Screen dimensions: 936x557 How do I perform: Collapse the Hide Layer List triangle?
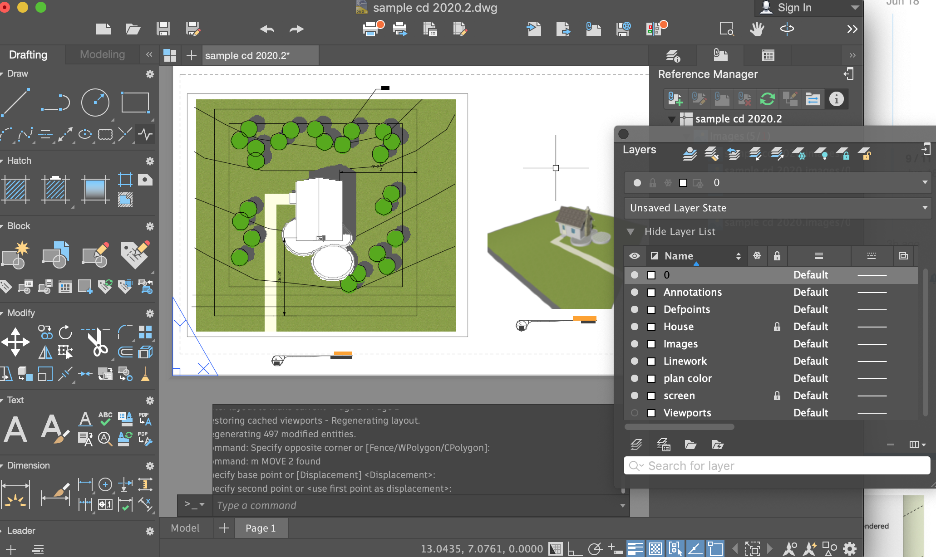click(x=631, y=232)
